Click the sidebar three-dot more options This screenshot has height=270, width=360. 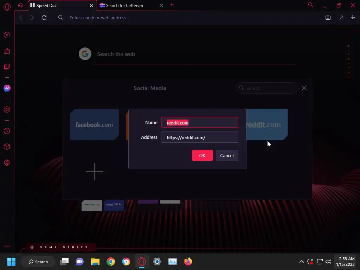[7, 246]
